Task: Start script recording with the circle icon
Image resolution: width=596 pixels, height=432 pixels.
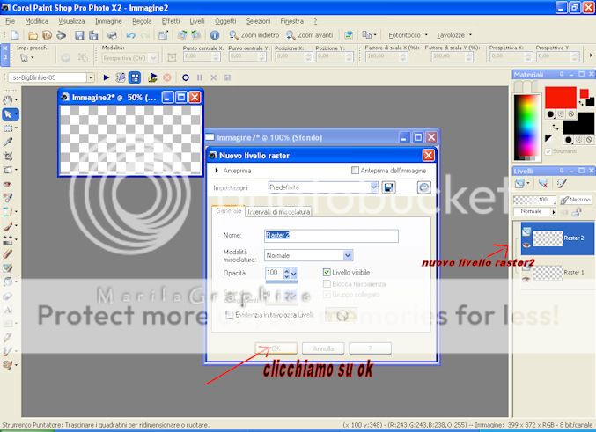Action: tap(186, 77)
